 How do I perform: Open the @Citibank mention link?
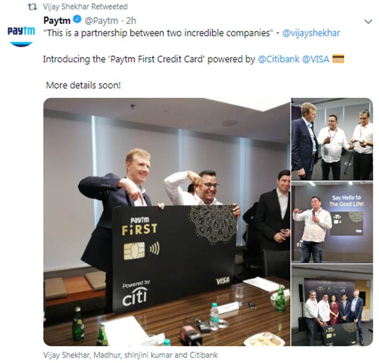click(278, 59)
